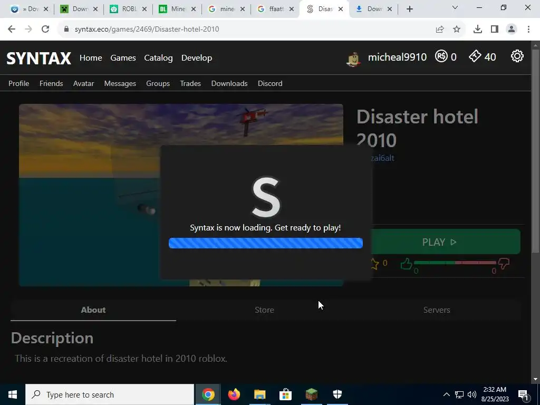The height and width of the screenshot is (405, 540).
Task: Click the favorite star under Play
Action: [374, 264]
